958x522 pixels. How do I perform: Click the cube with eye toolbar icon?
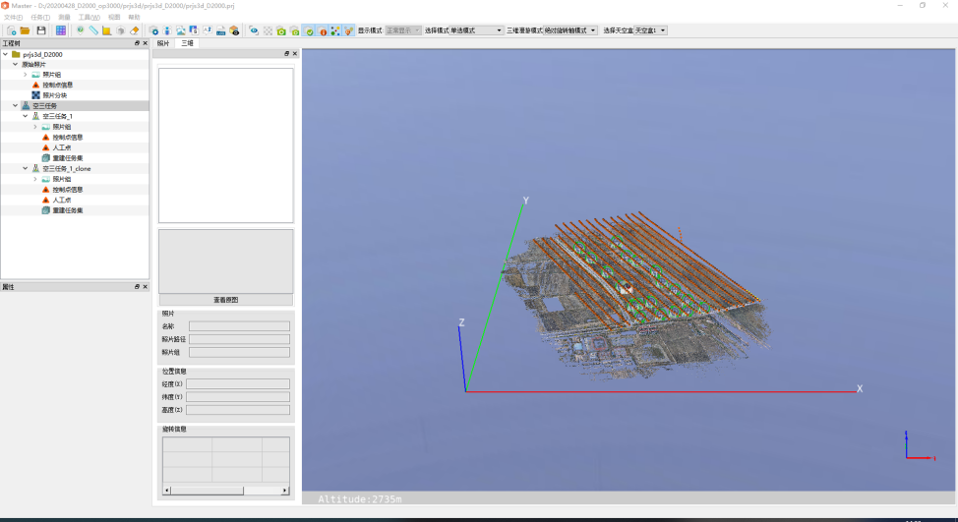tap(234, 30)
